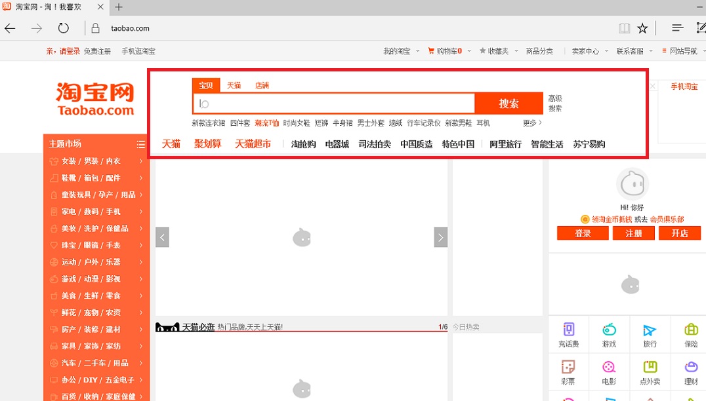Click the Taobao logo

pos(95,99)
